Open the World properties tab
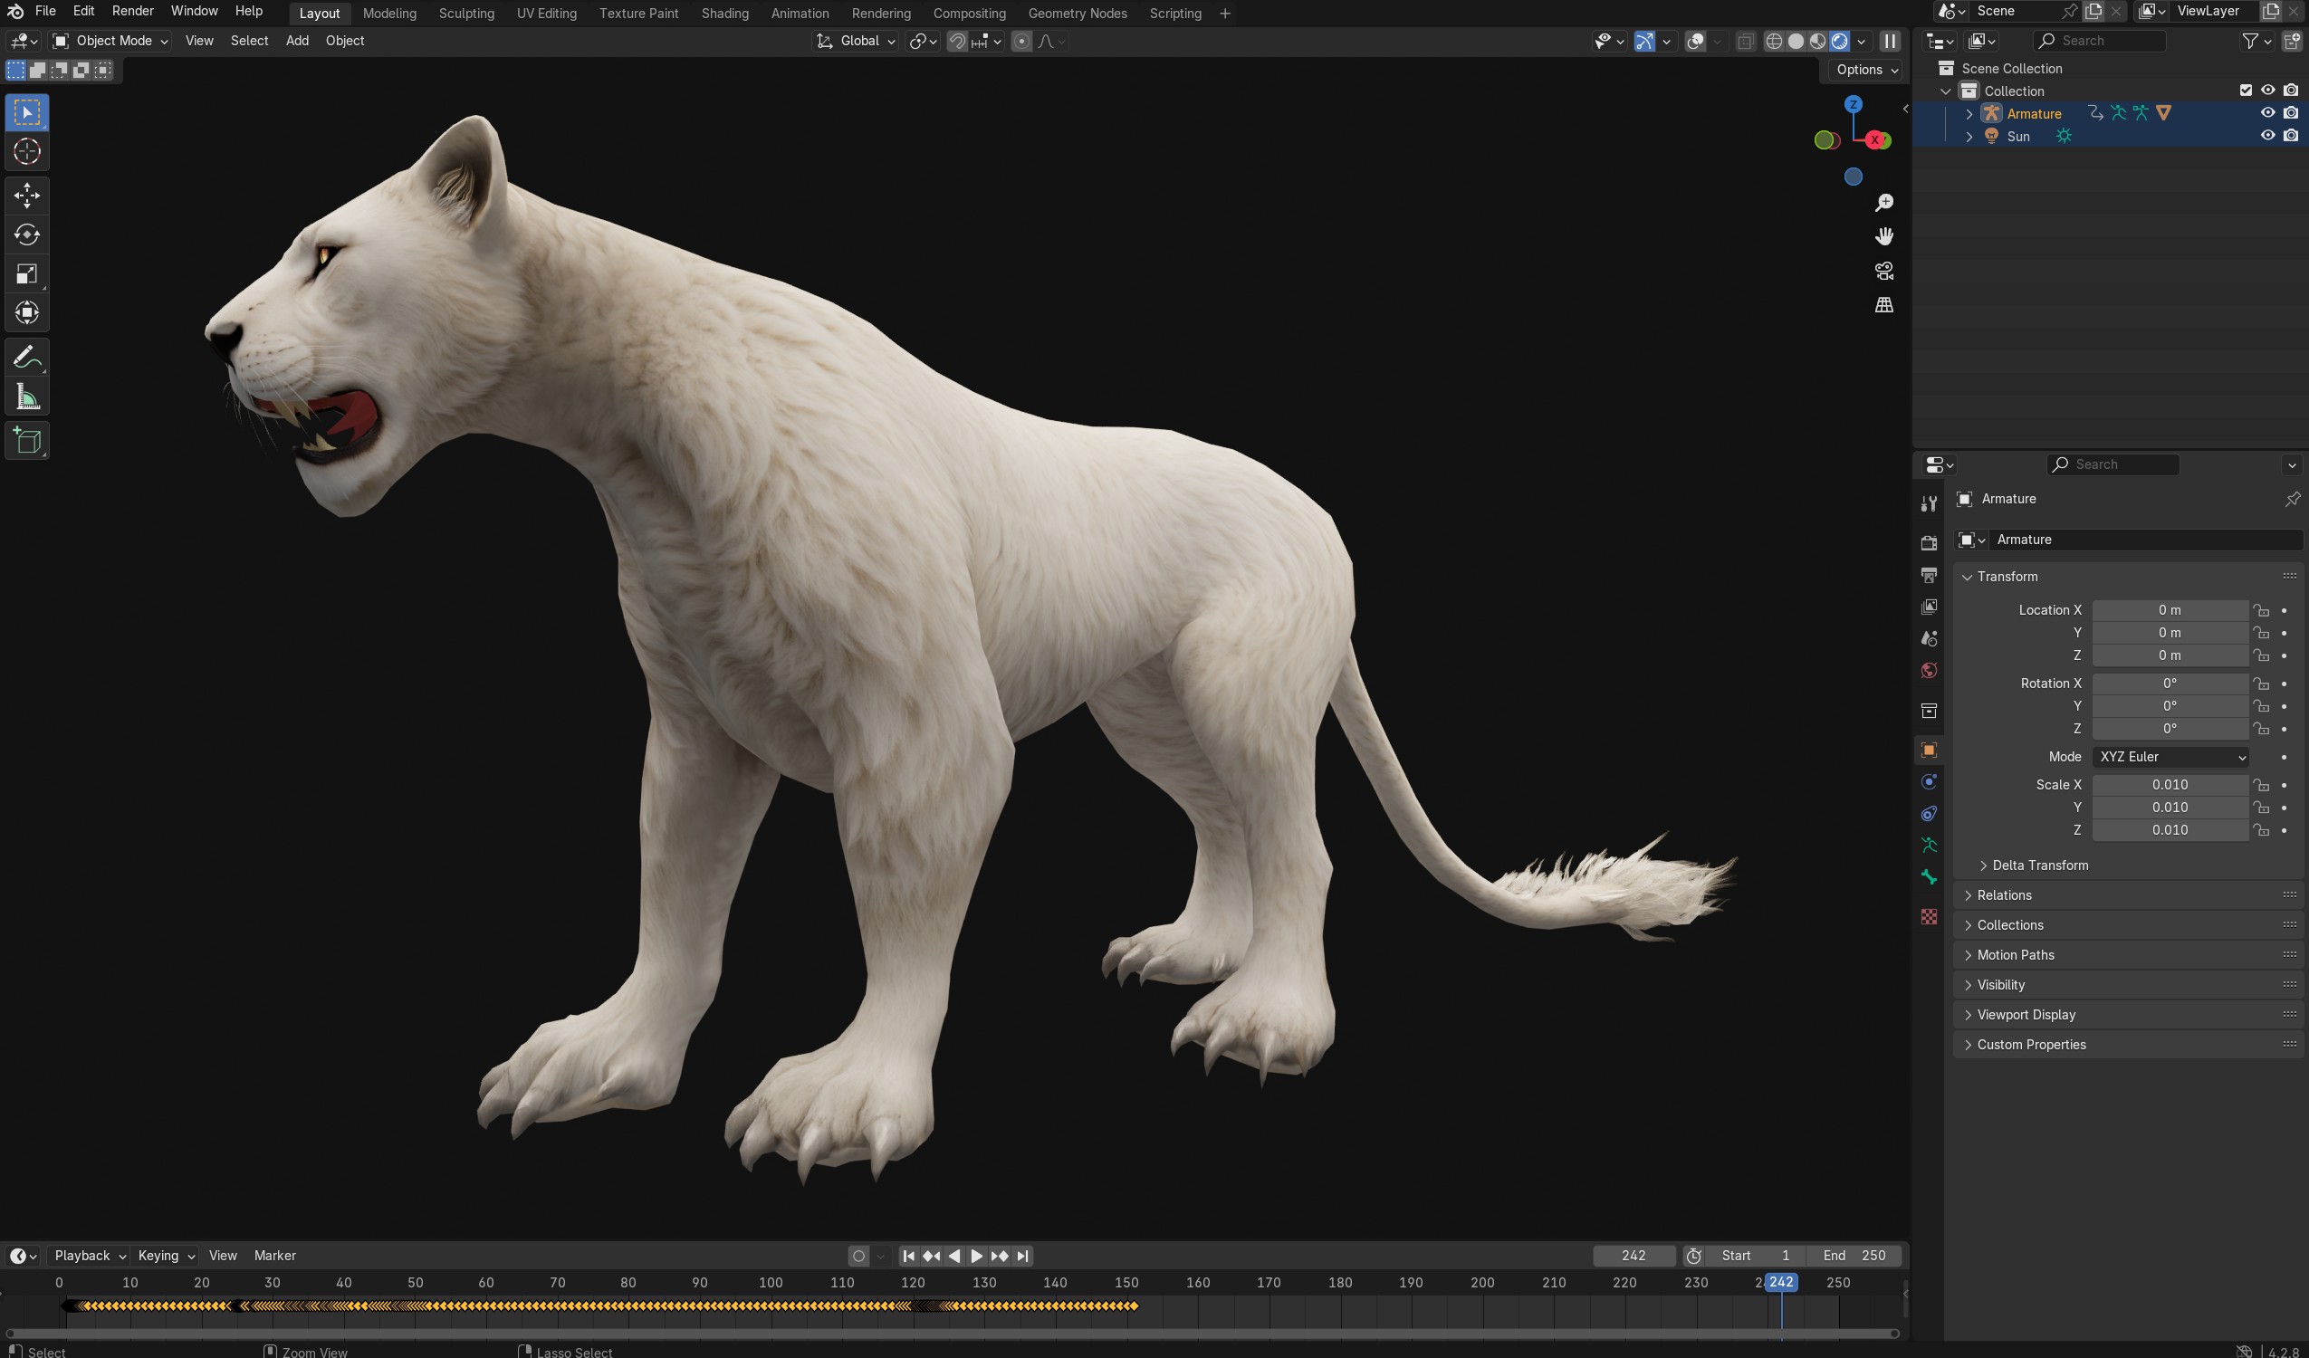The height and width of the screenshot is (1358, 2309). [x=1929, y=671]
